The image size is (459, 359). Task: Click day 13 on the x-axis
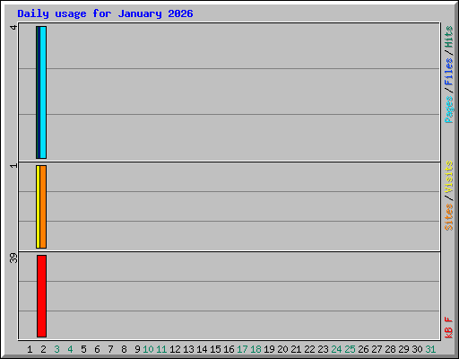[188, 349]
